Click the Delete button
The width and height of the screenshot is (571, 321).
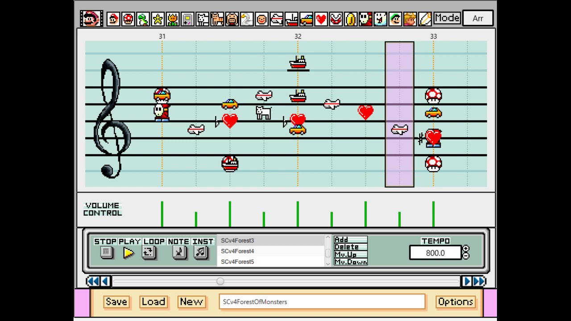pyautogui.click(x=351, y=247)
